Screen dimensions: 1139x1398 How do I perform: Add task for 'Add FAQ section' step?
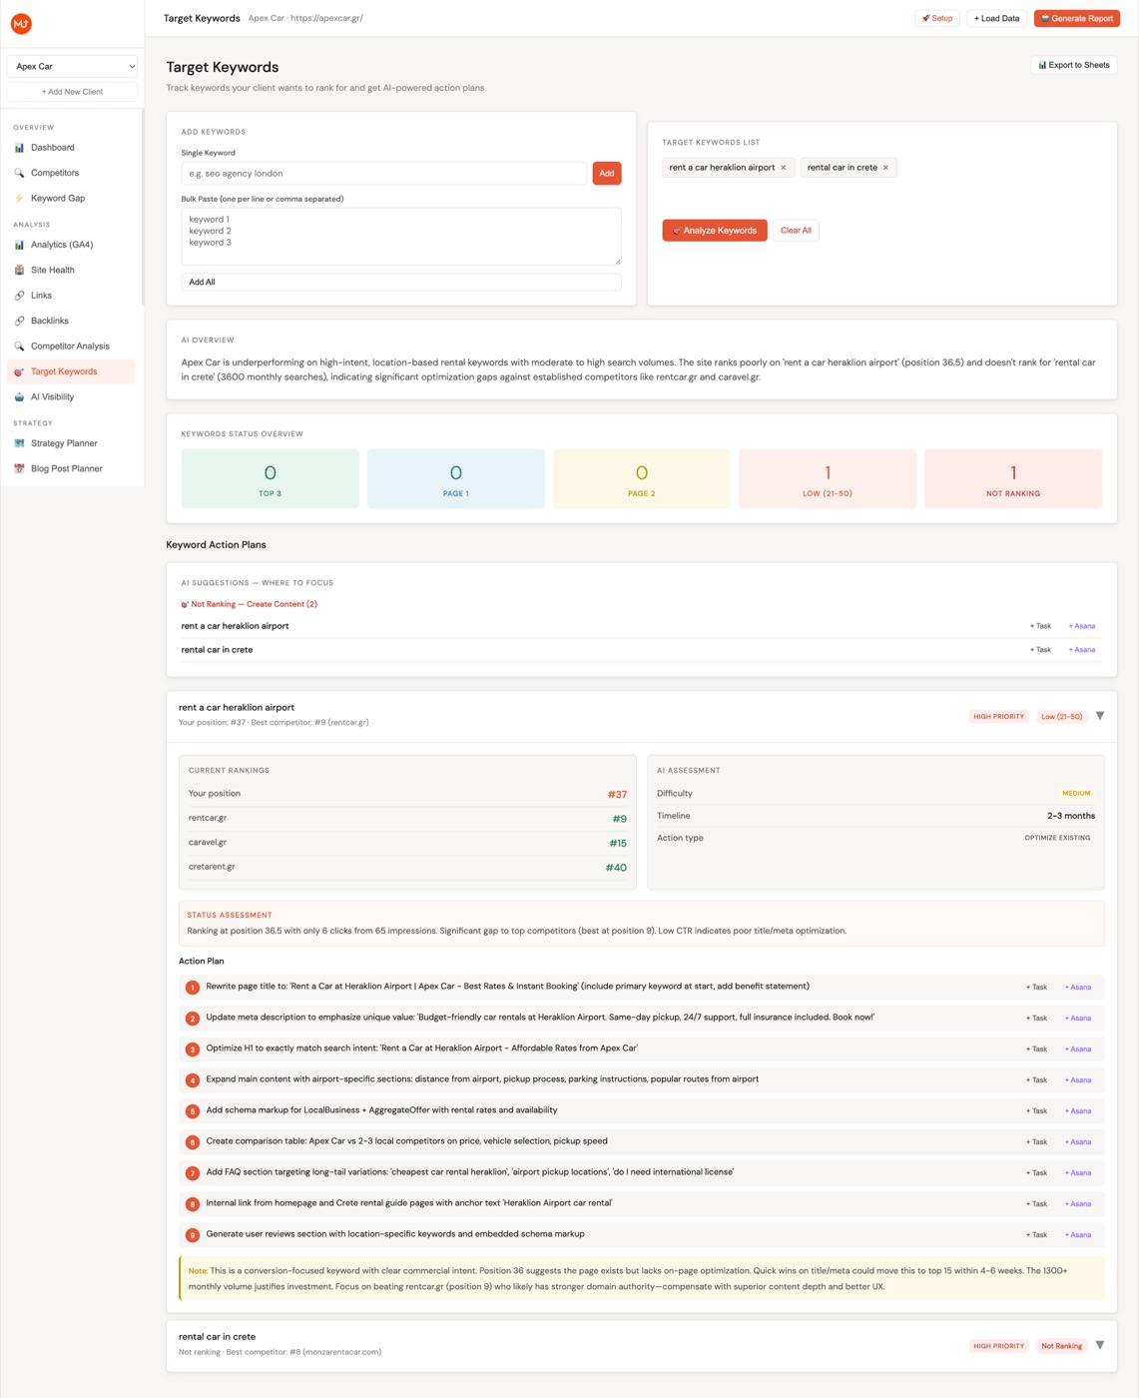click(x=1036, y=1173)
